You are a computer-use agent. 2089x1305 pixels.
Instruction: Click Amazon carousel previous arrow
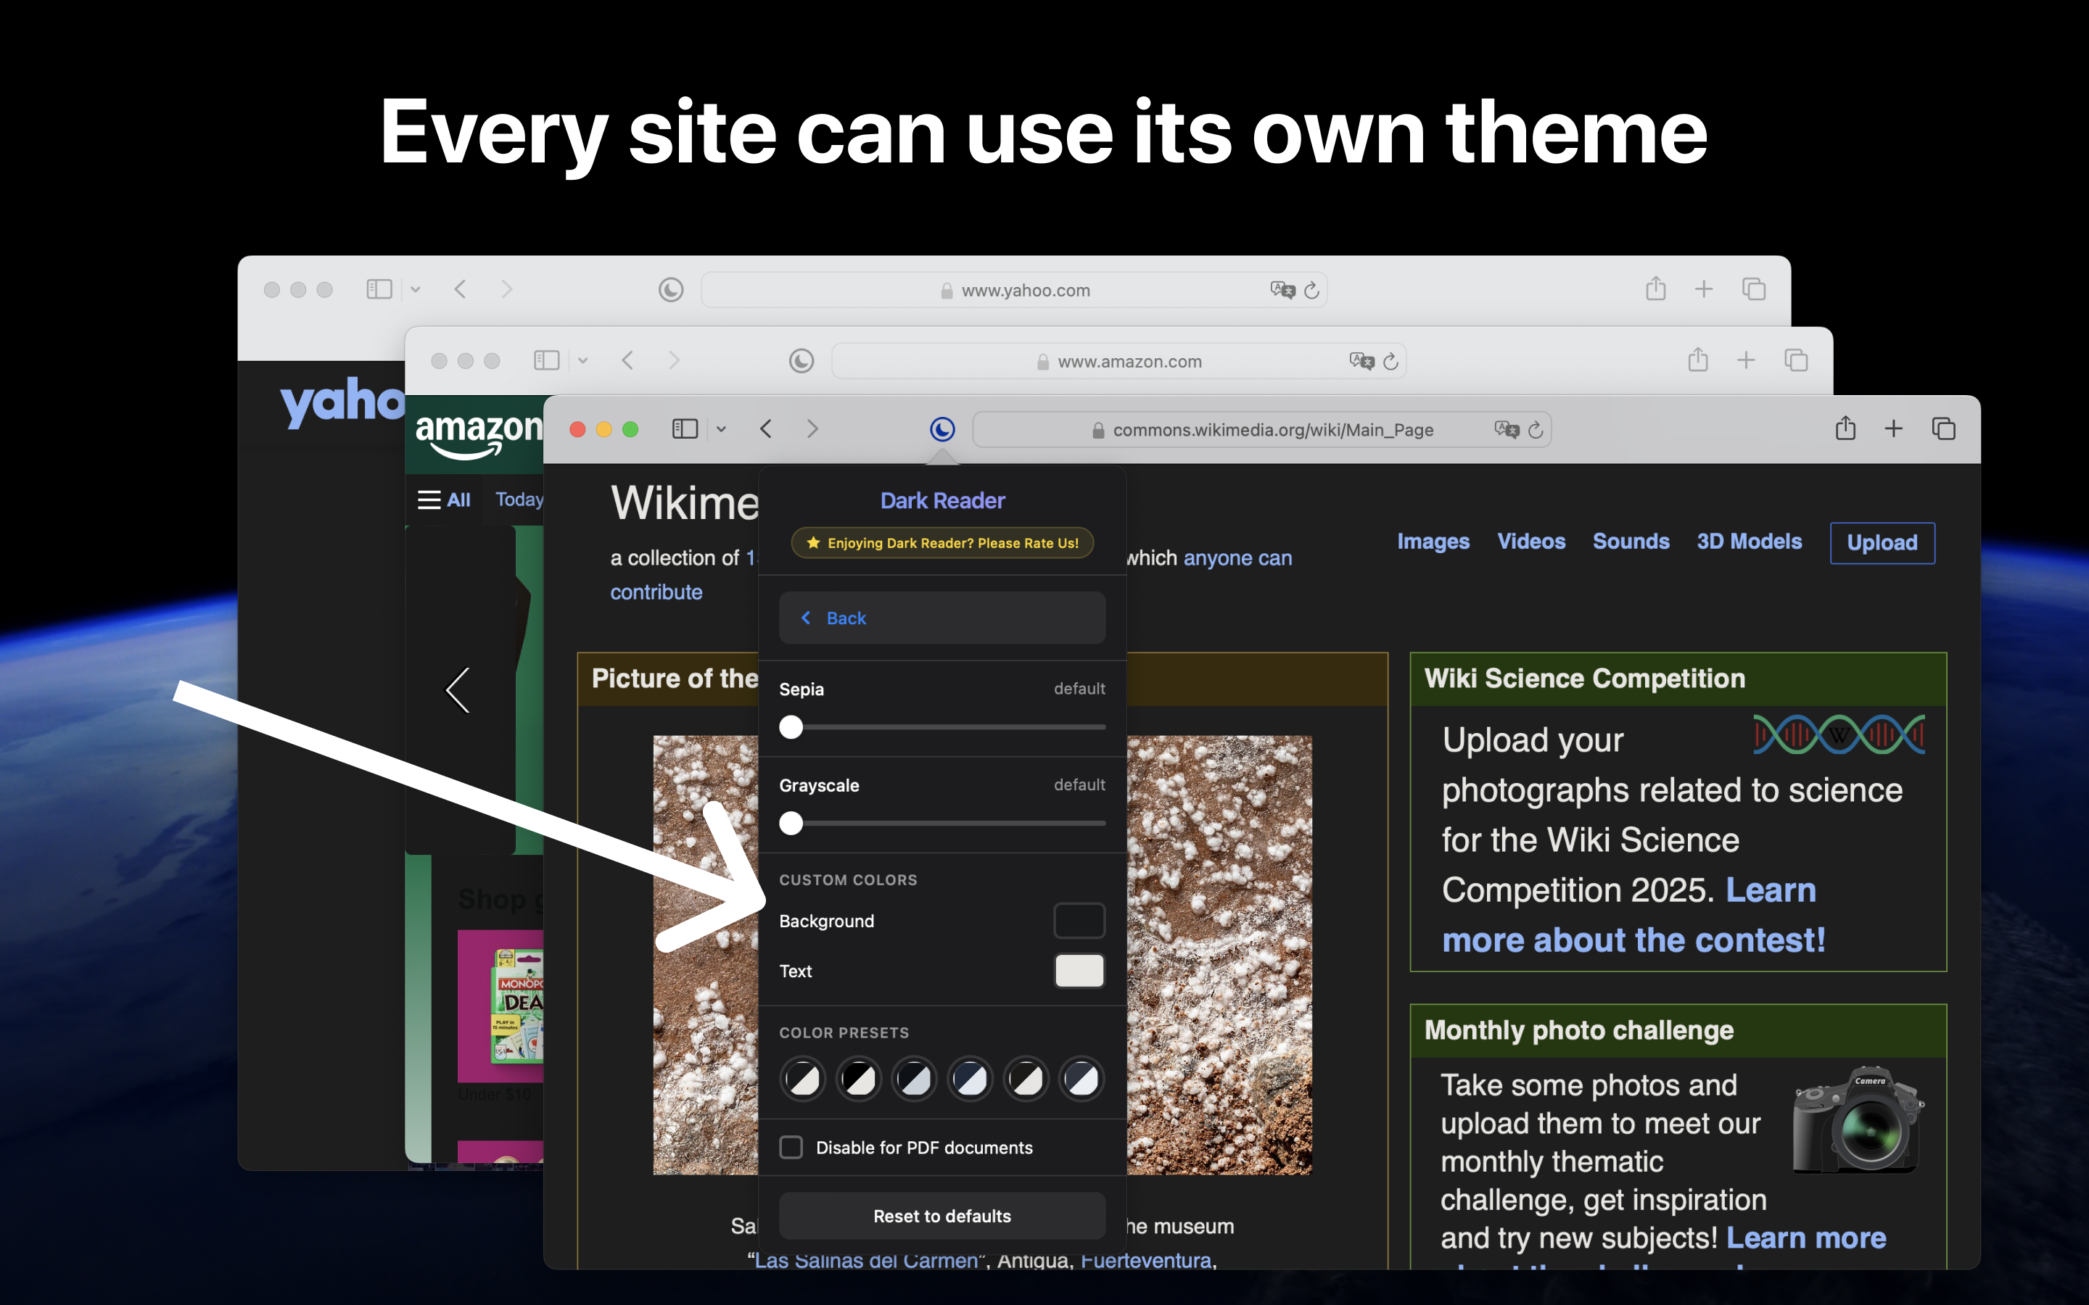point(458,689)
